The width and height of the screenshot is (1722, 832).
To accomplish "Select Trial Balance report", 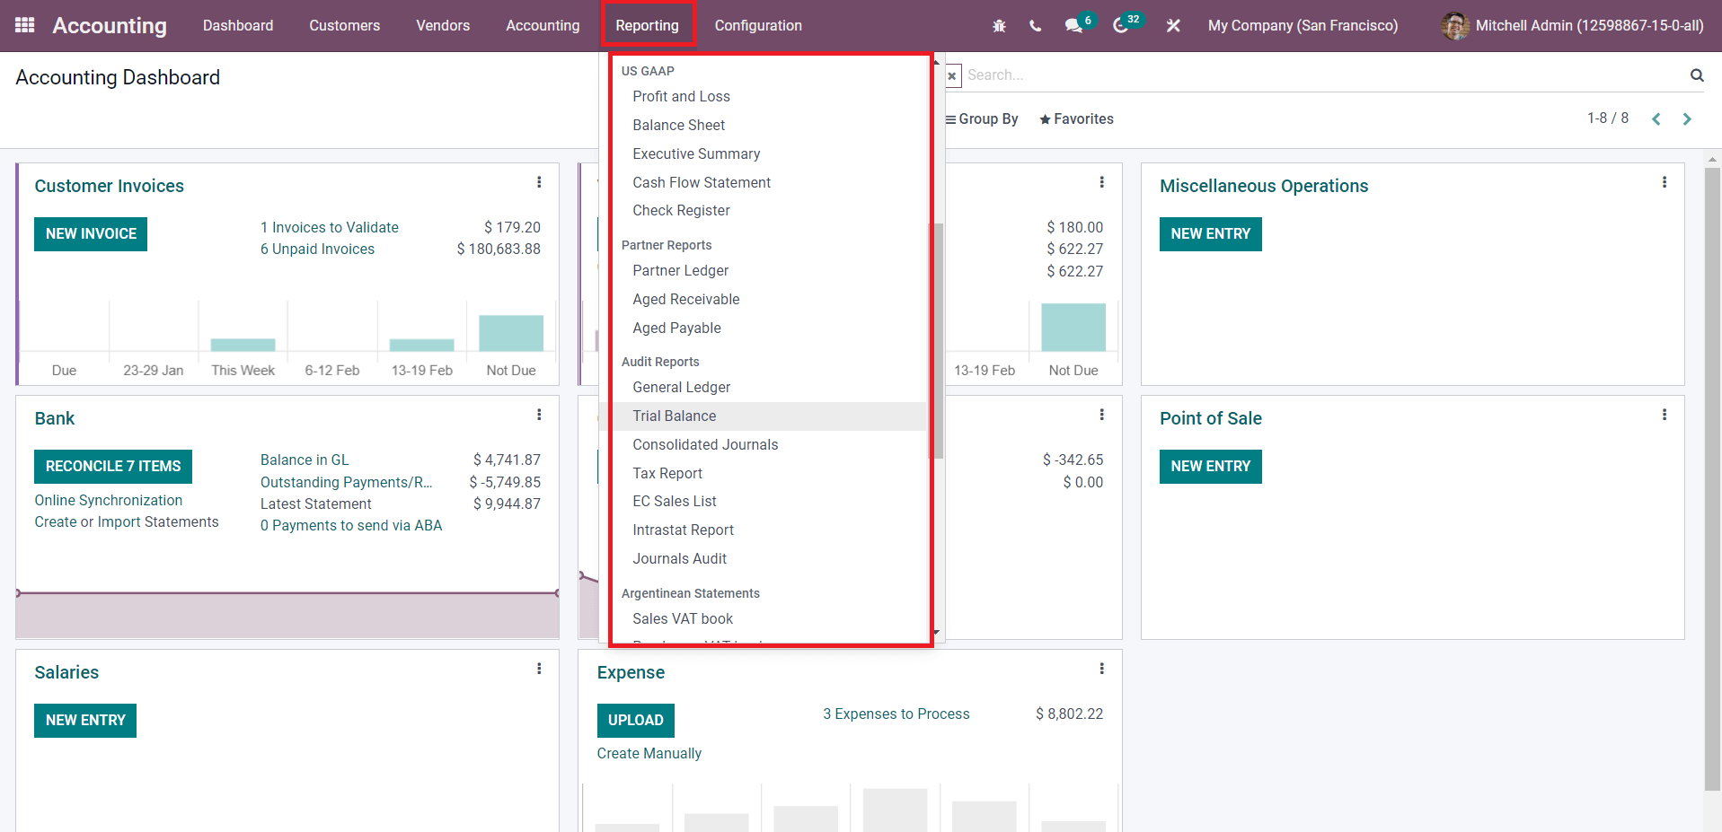I will (x=674, y=416).
